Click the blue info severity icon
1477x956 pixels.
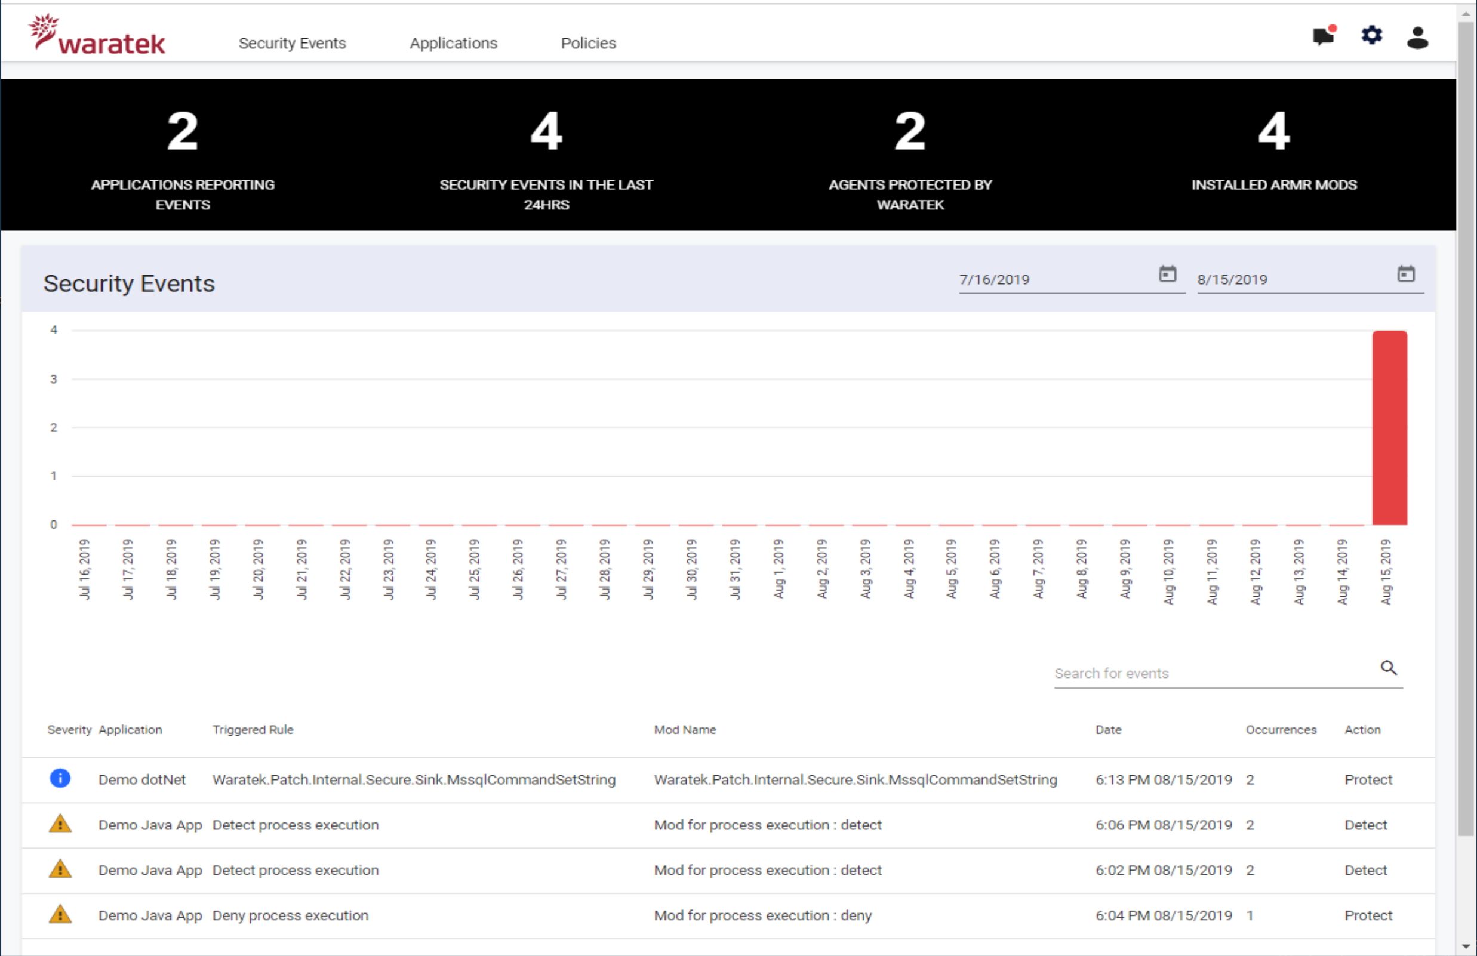tap(60, 779)
